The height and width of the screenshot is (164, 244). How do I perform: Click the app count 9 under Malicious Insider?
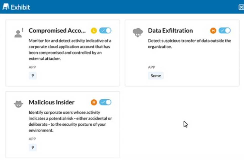pos(33,148)
